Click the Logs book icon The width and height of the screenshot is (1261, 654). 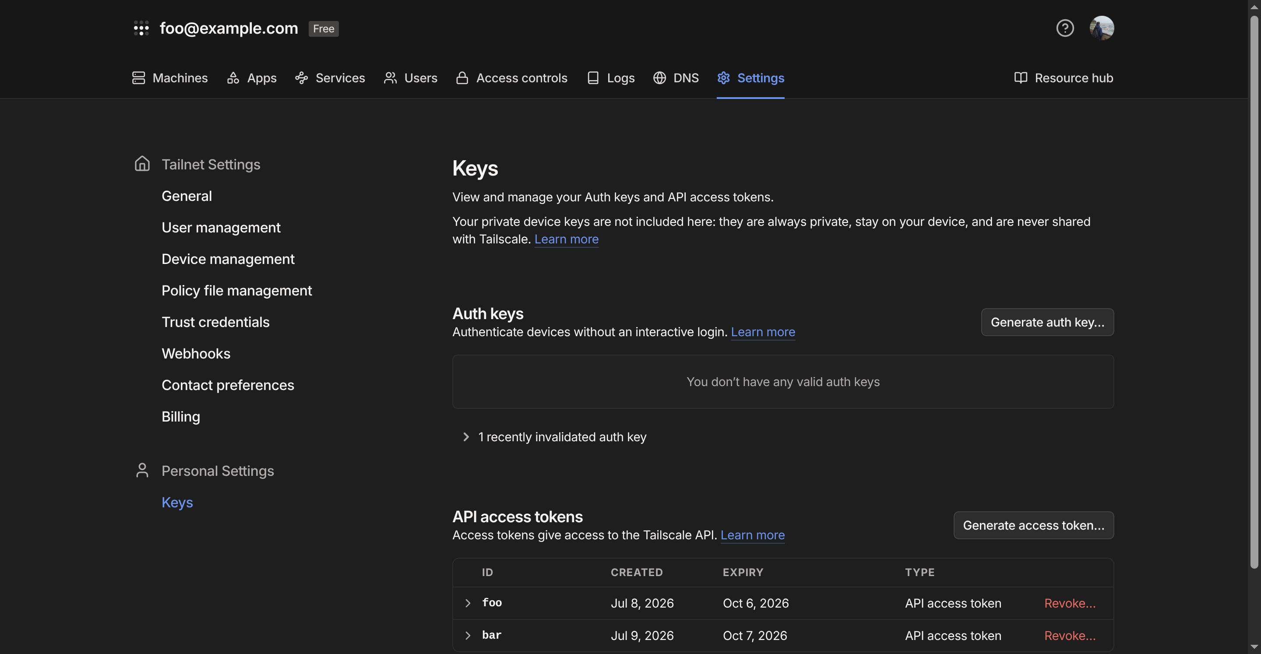pyautogui.click(x=593, y=78)
